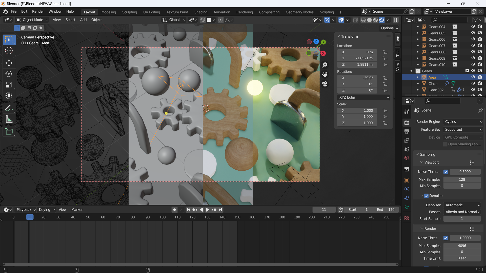Image resolution: width=486 pixels, height=273 pixels.
Task: Toggle camera view icon in viewport
Action: pos(325,84)
